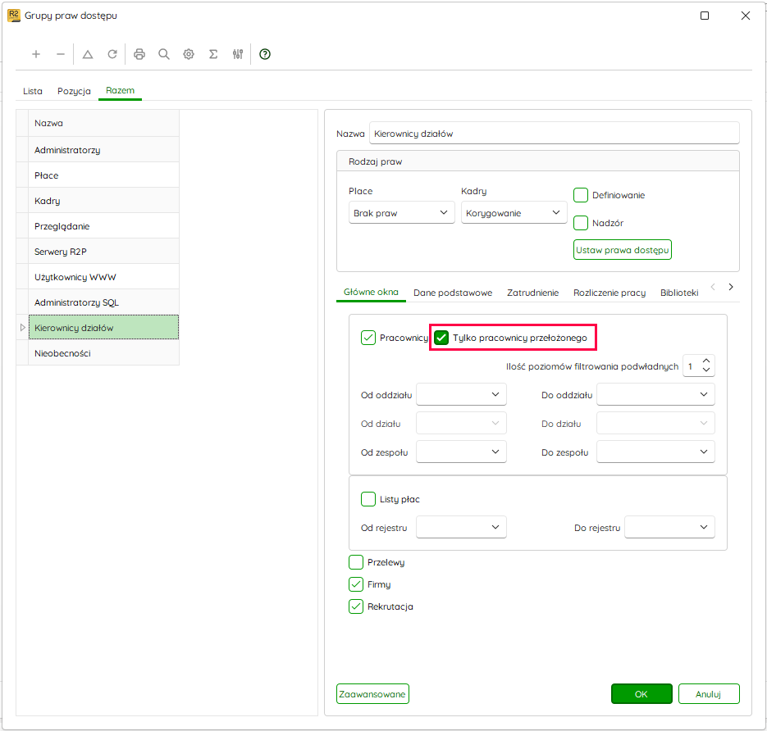
Task: Uncheck Tylko pracownicy przełożonego checkbox
Action: tap(441, 338)
